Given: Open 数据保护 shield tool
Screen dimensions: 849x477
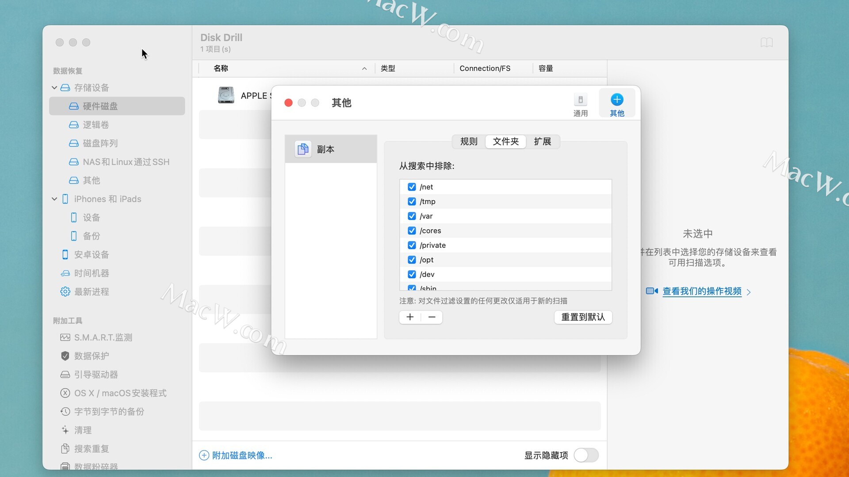Looking at the screenshot, I should [117, 356].
